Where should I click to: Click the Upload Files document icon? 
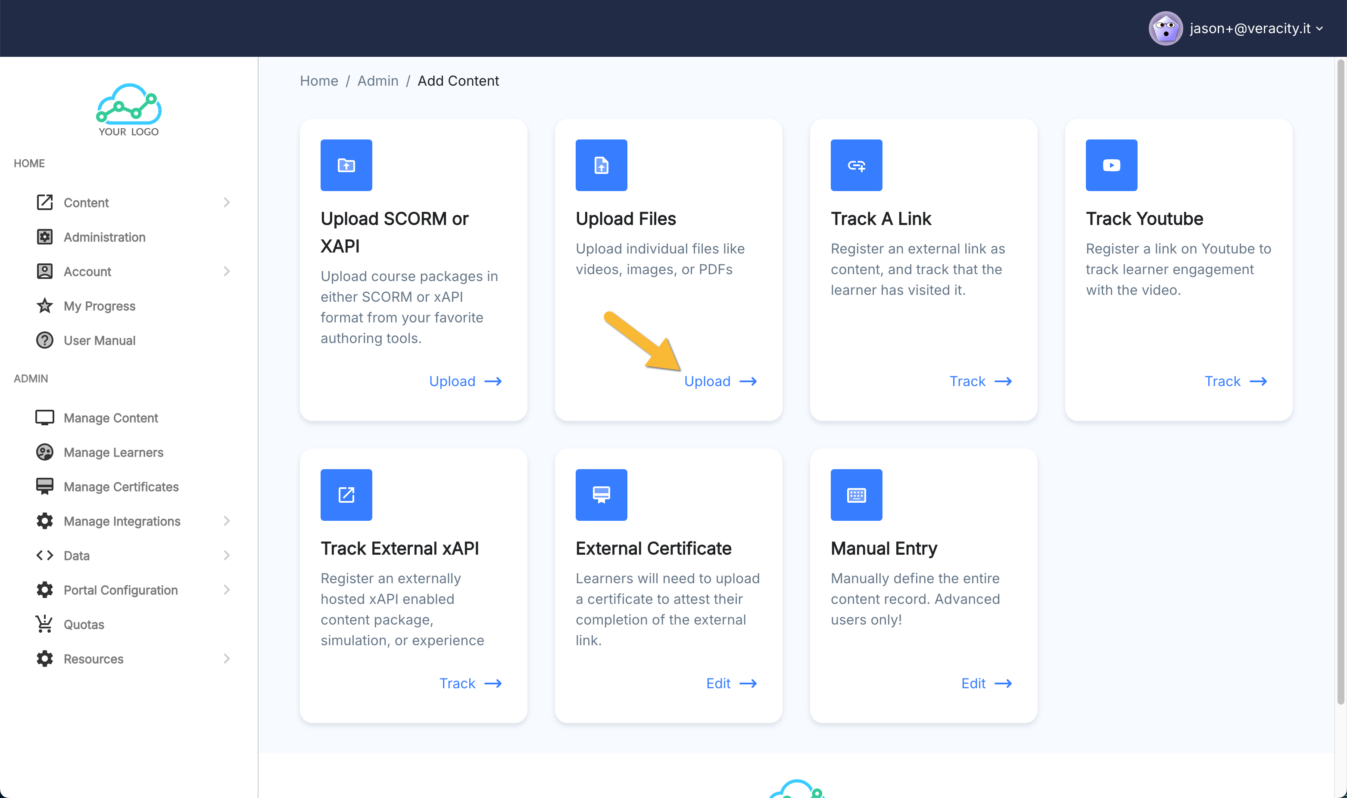601,165
